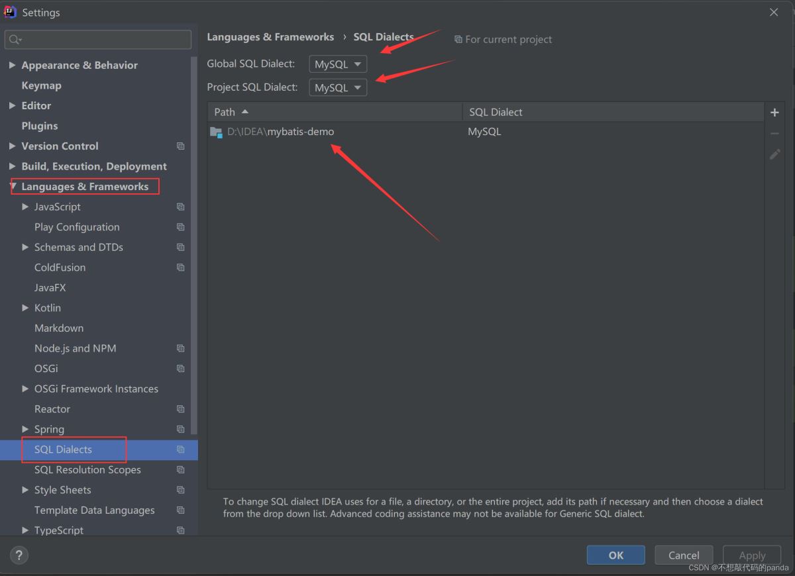Click the settings tree vertical scrollbar
This screenshot has height=576, width=795.
(194, 245)
